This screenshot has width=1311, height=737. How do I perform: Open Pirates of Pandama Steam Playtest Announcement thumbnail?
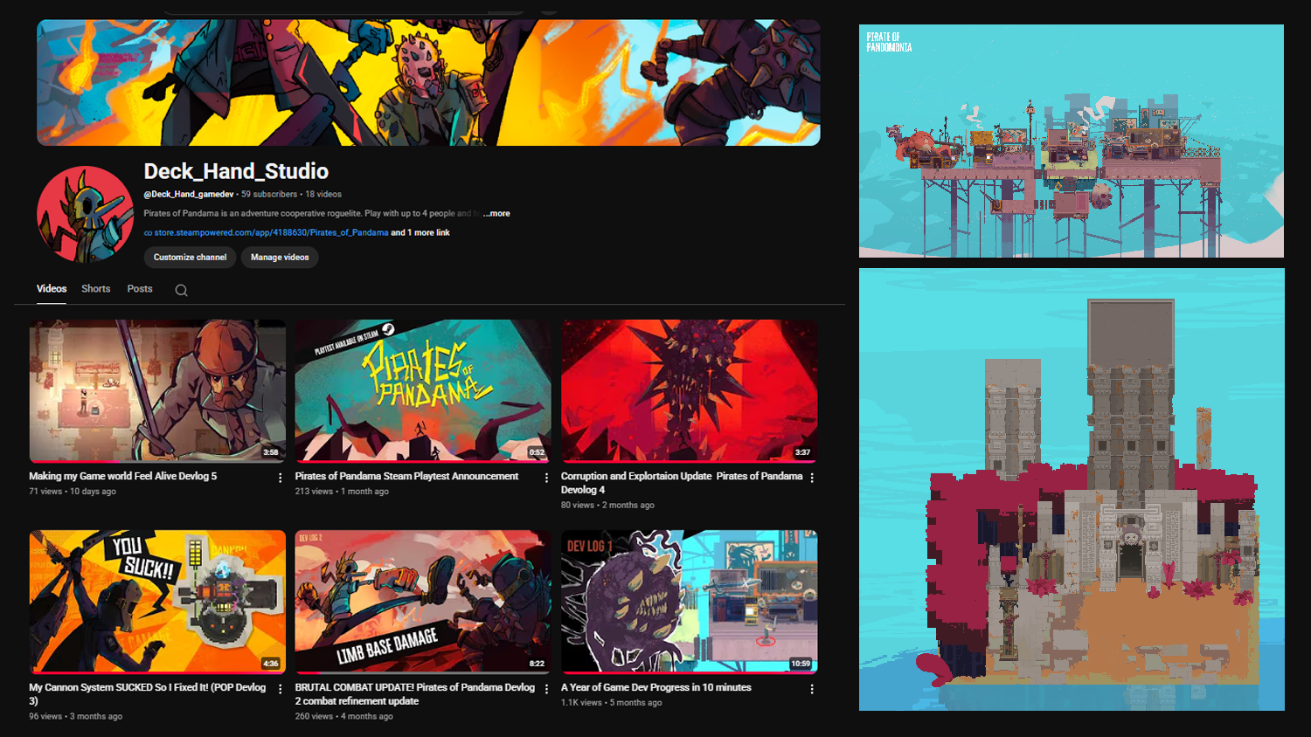(423, 391)
